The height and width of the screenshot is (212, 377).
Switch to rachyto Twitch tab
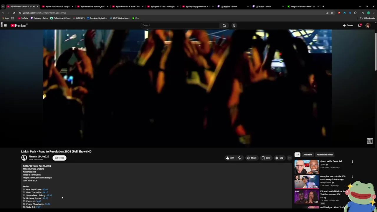268,6
